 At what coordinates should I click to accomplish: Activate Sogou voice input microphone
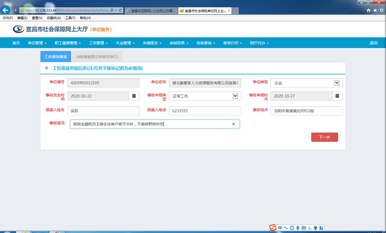tap(298, 228)
